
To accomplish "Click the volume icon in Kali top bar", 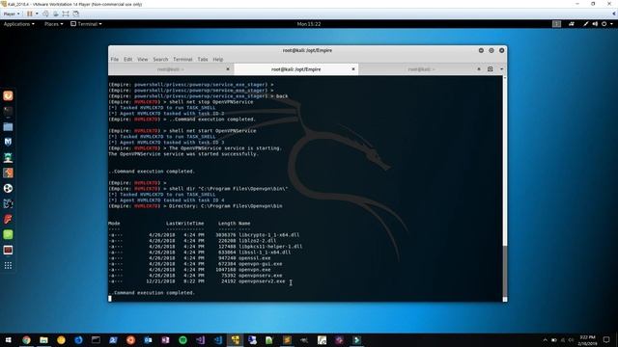I will (x=595, y=24).
